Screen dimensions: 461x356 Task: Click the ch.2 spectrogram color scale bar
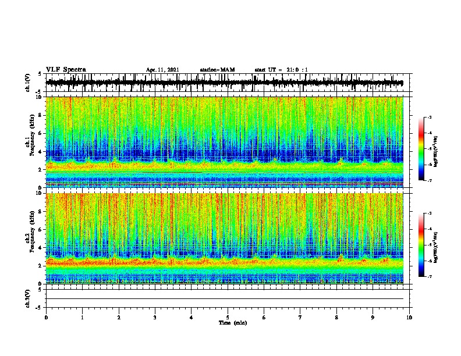pos(421,245)
